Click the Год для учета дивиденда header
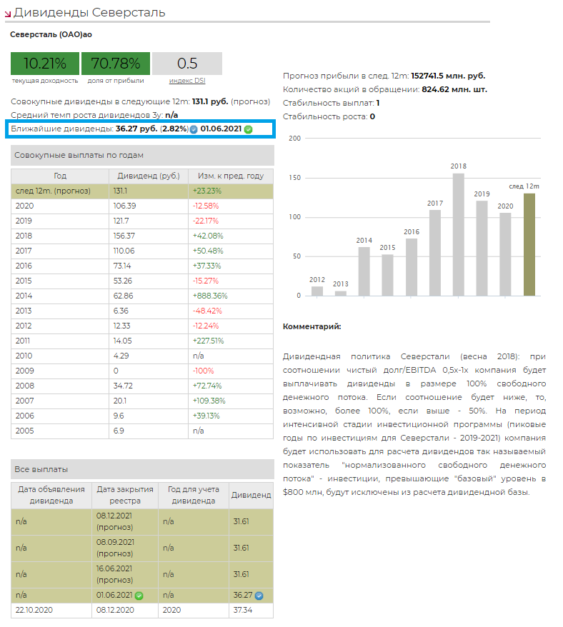 coord(194,495)
